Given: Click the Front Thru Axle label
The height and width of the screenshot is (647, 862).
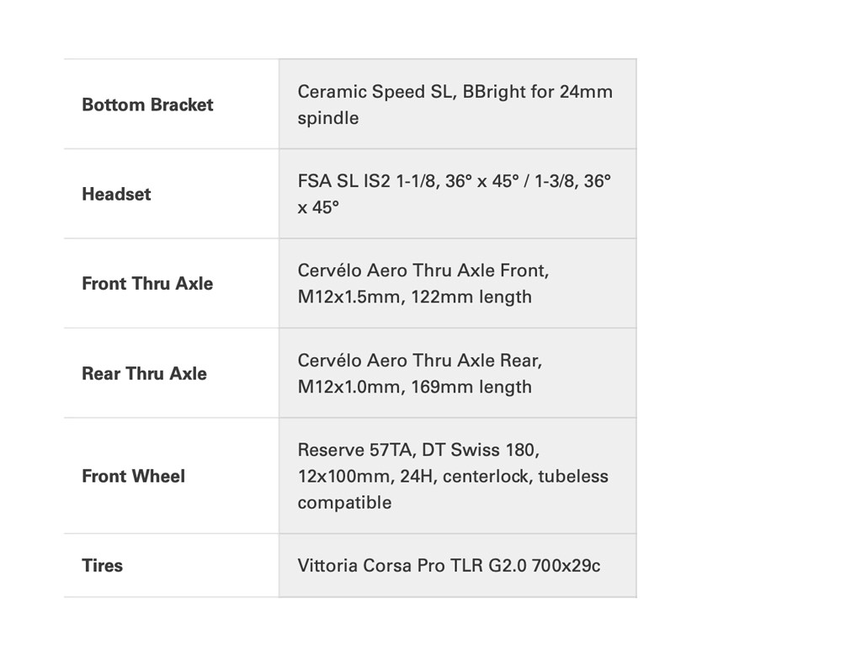Looking at the screenshot, I should [x=147, y=284].
